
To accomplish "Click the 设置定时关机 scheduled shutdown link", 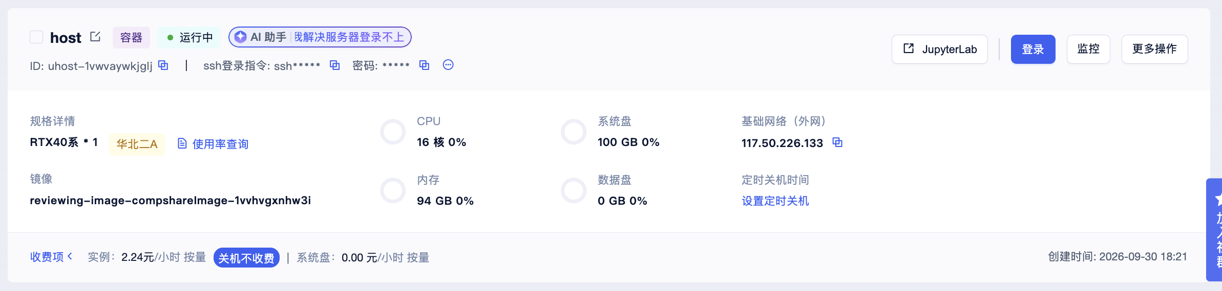I will 775,201.
